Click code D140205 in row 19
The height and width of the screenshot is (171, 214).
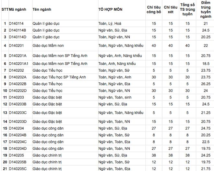[x=16, y=155]
